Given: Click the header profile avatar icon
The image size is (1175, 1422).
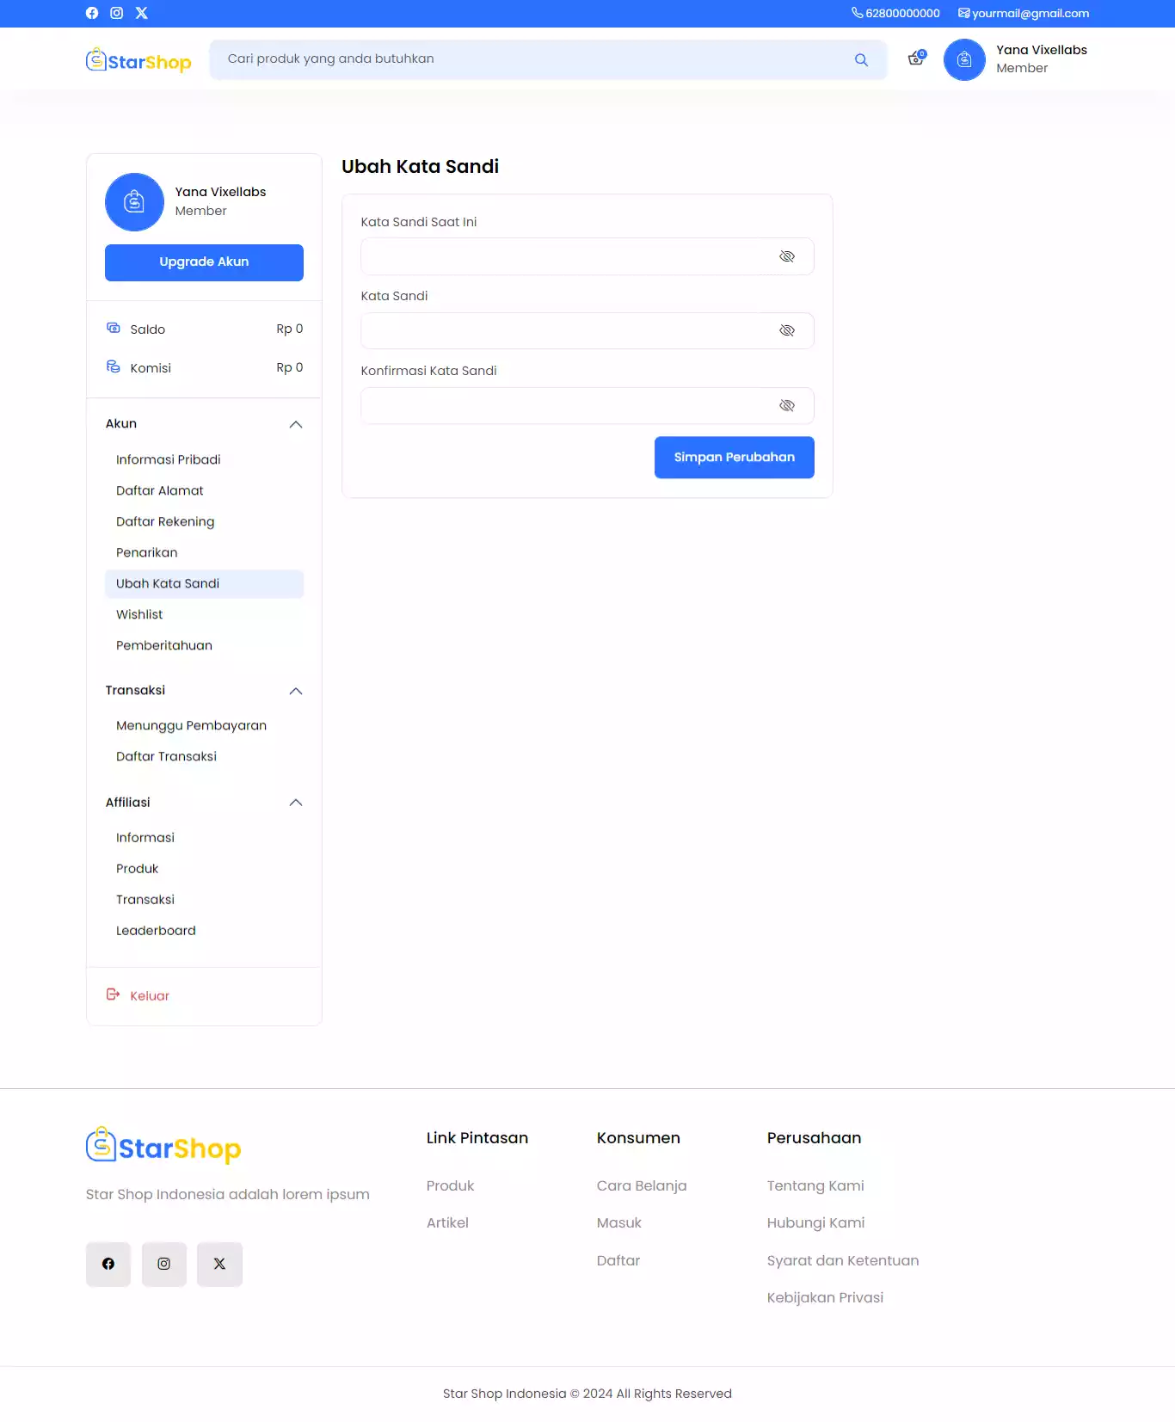Looking at the screenshot, I should (964, 60).
